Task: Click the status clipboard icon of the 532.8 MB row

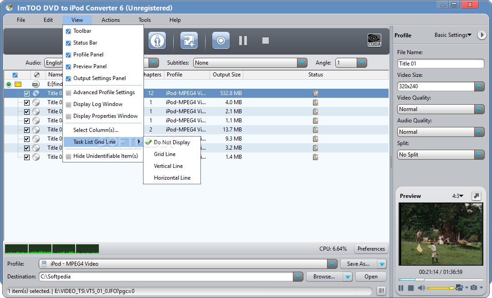Action: (315, 93)
